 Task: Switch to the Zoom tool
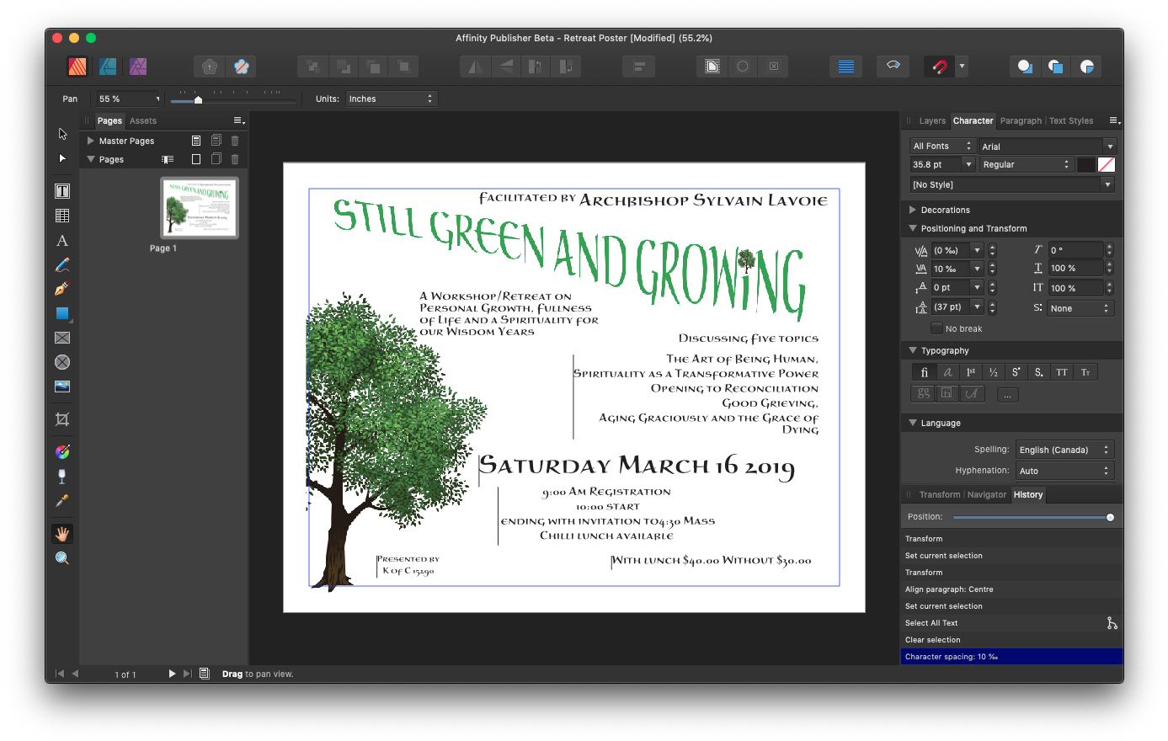[x=61, y=557]
